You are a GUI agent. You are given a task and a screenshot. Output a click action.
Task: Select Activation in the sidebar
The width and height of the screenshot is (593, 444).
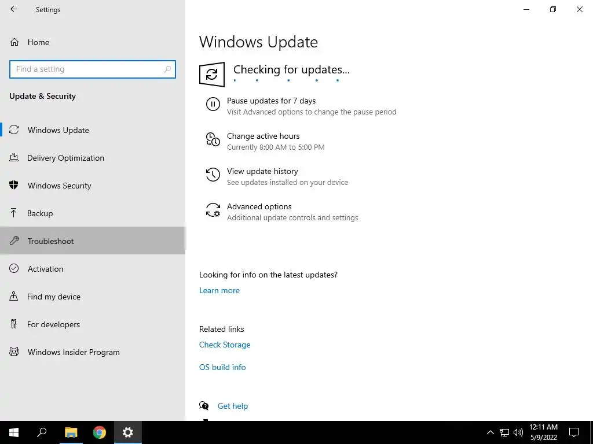click(93, 269)
